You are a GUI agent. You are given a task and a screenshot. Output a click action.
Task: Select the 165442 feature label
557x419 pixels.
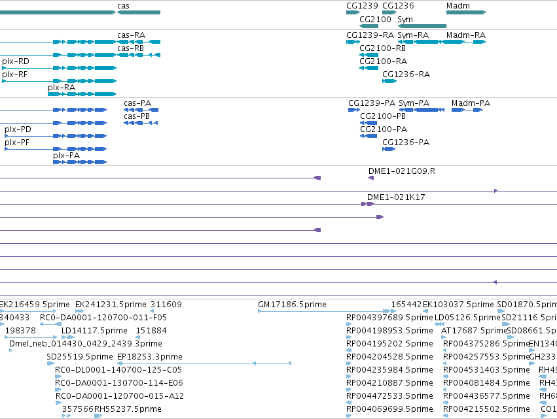point(406,305)
